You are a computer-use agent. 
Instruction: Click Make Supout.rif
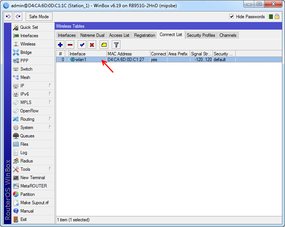33,203
